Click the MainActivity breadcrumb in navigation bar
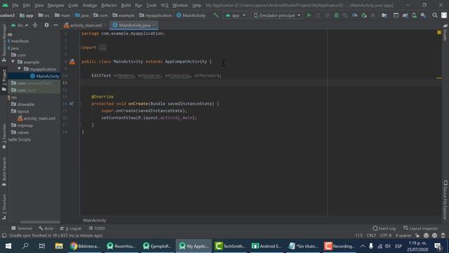Viewport: 449px width, 253px height. [191, 15]
